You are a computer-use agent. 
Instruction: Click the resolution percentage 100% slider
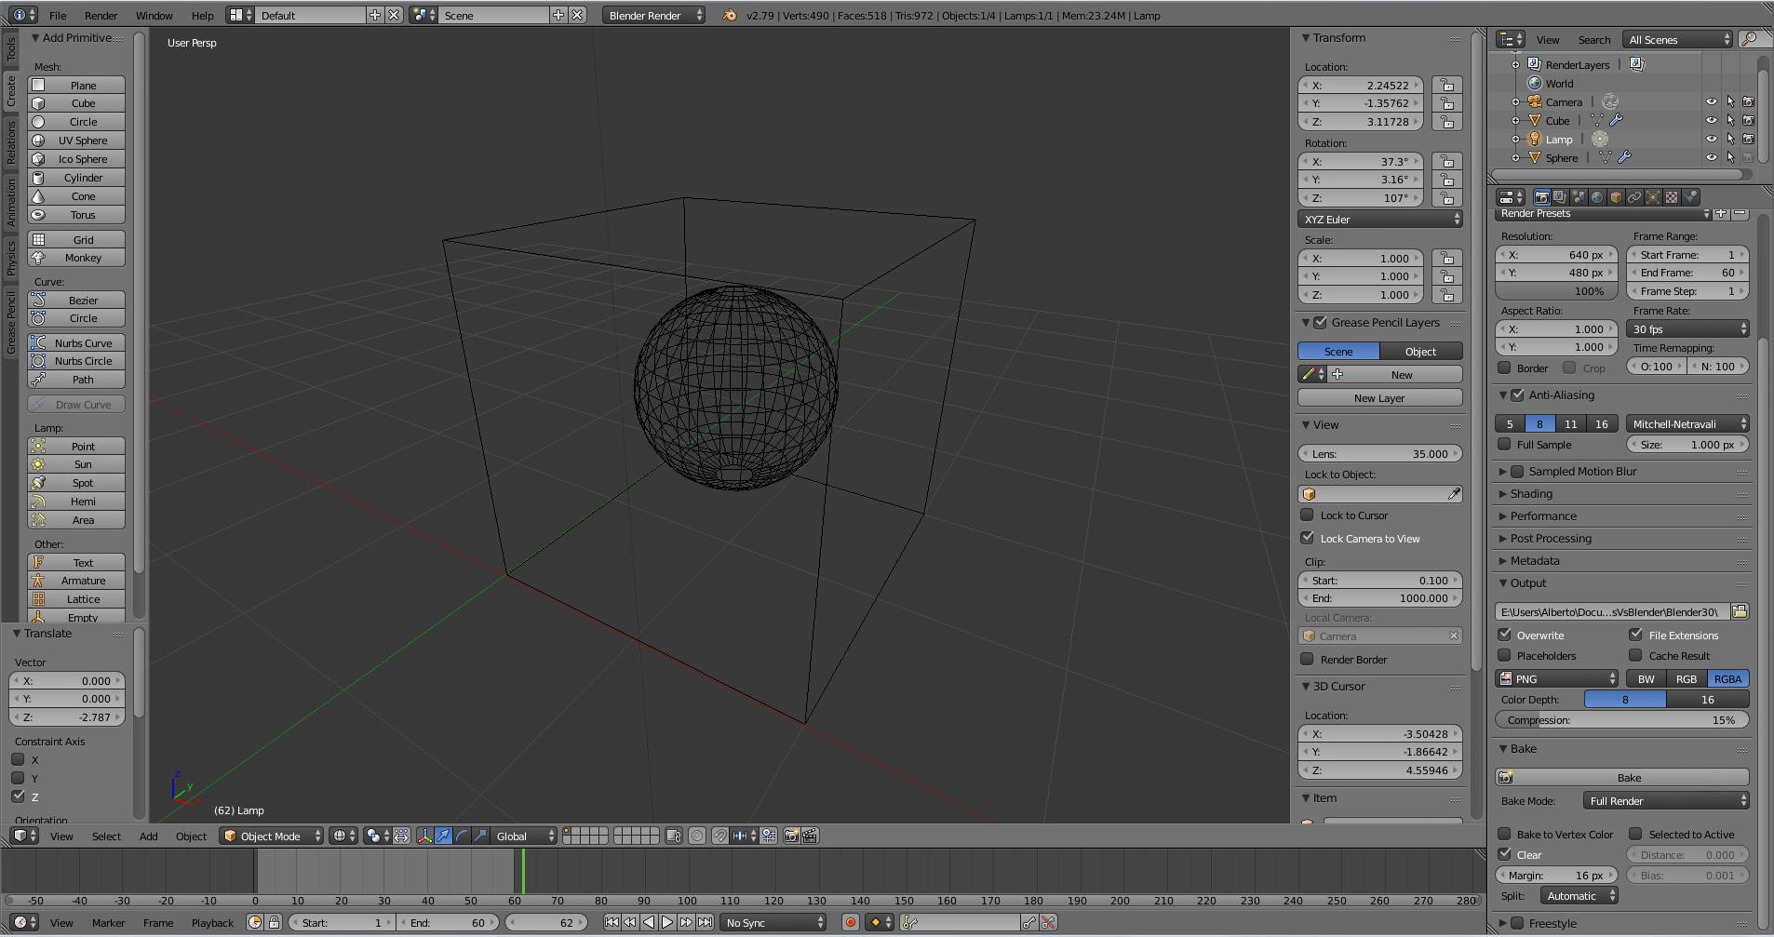[1557, 291]
